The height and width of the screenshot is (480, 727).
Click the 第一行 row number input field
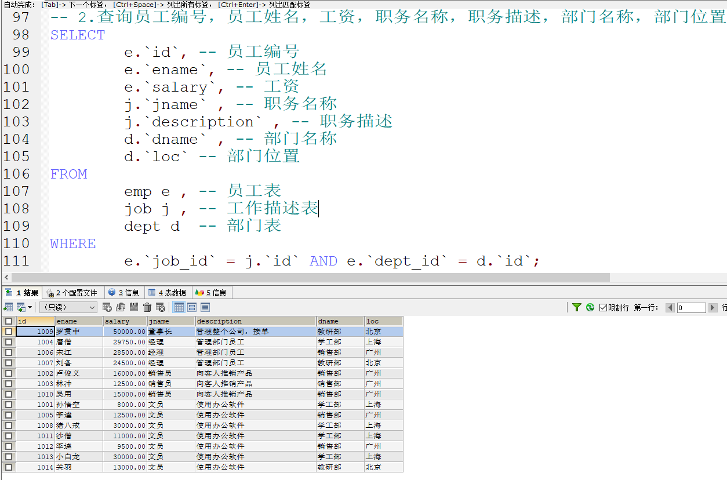pyautogui.click(x=692, y=308)
